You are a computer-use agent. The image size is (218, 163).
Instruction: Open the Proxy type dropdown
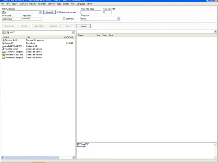(119, 19)
